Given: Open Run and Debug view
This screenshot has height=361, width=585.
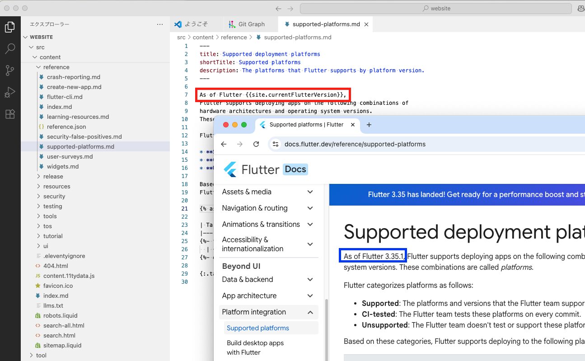Looking at the screenshot, I should (x=9, y=92).
